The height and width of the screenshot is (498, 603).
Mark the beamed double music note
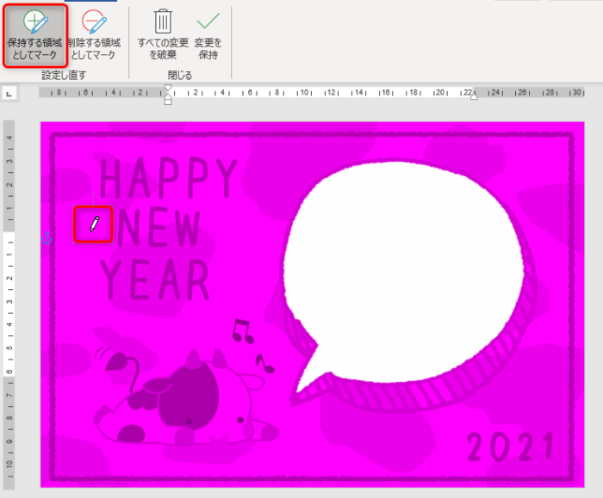tap(243, 329)
